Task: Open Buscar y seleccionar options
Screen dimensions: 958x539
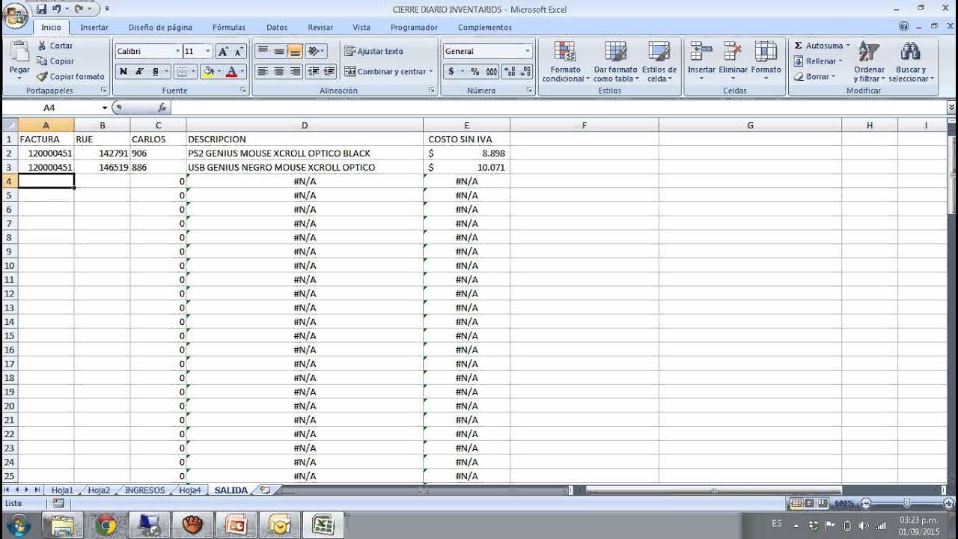Action: (x=911, y=61)
